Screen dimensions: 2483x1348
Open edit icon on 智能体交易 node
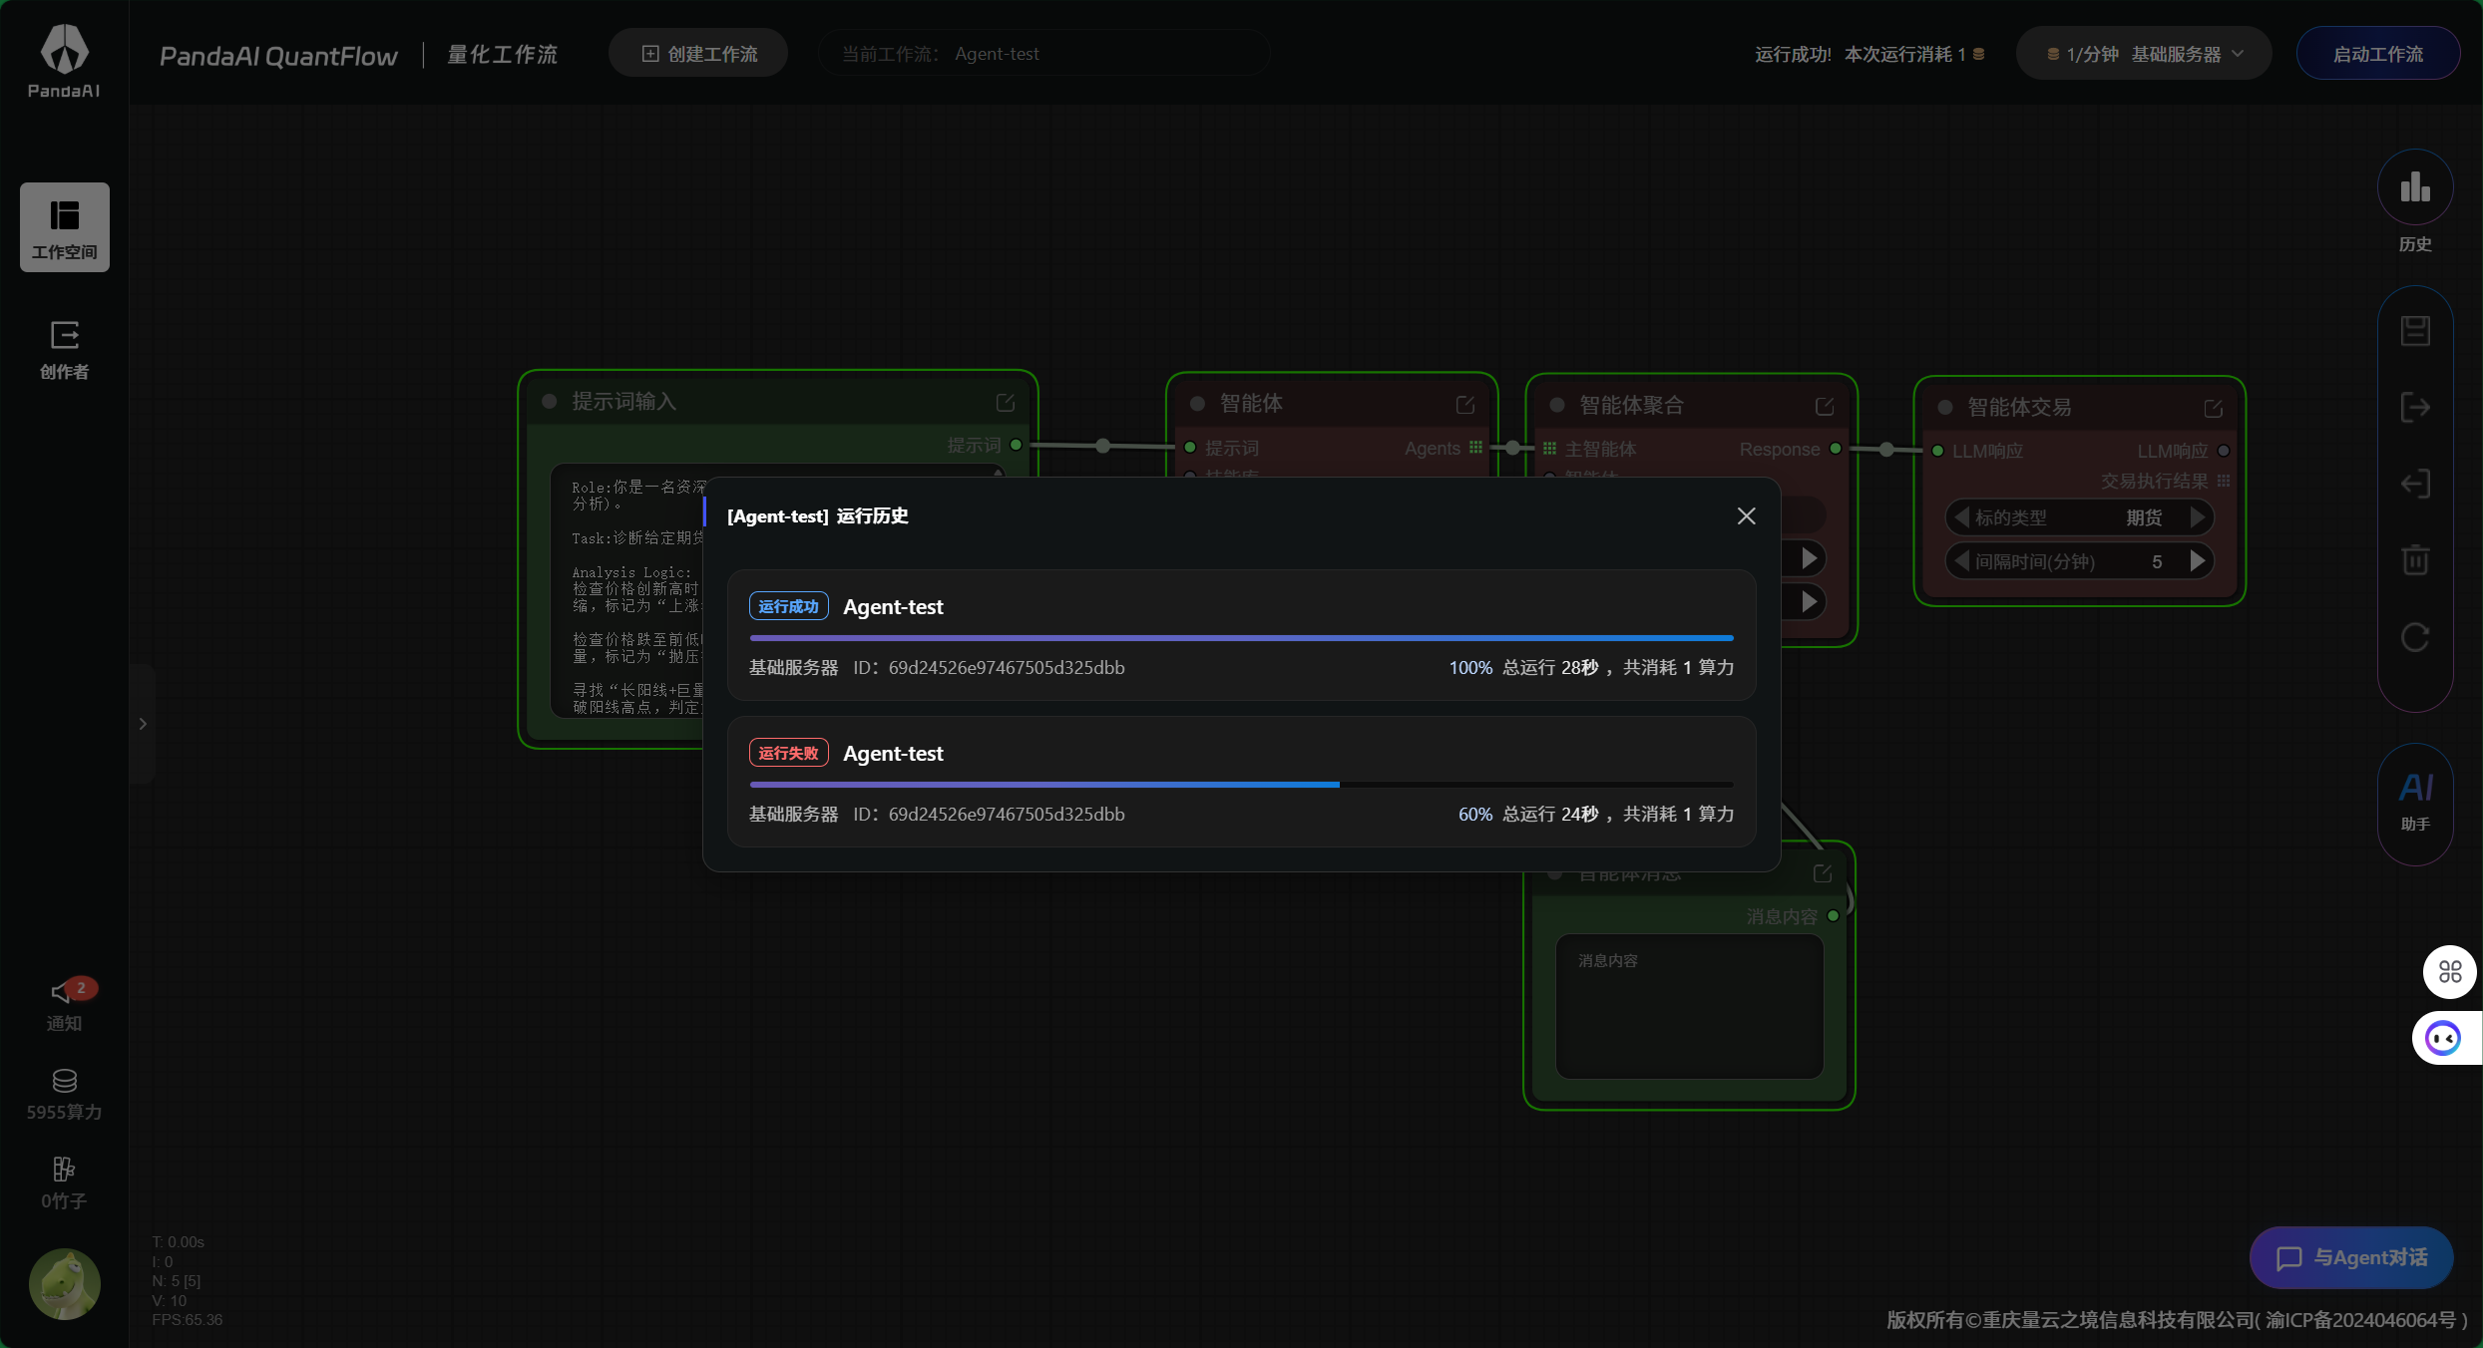tap(2213, 408)
